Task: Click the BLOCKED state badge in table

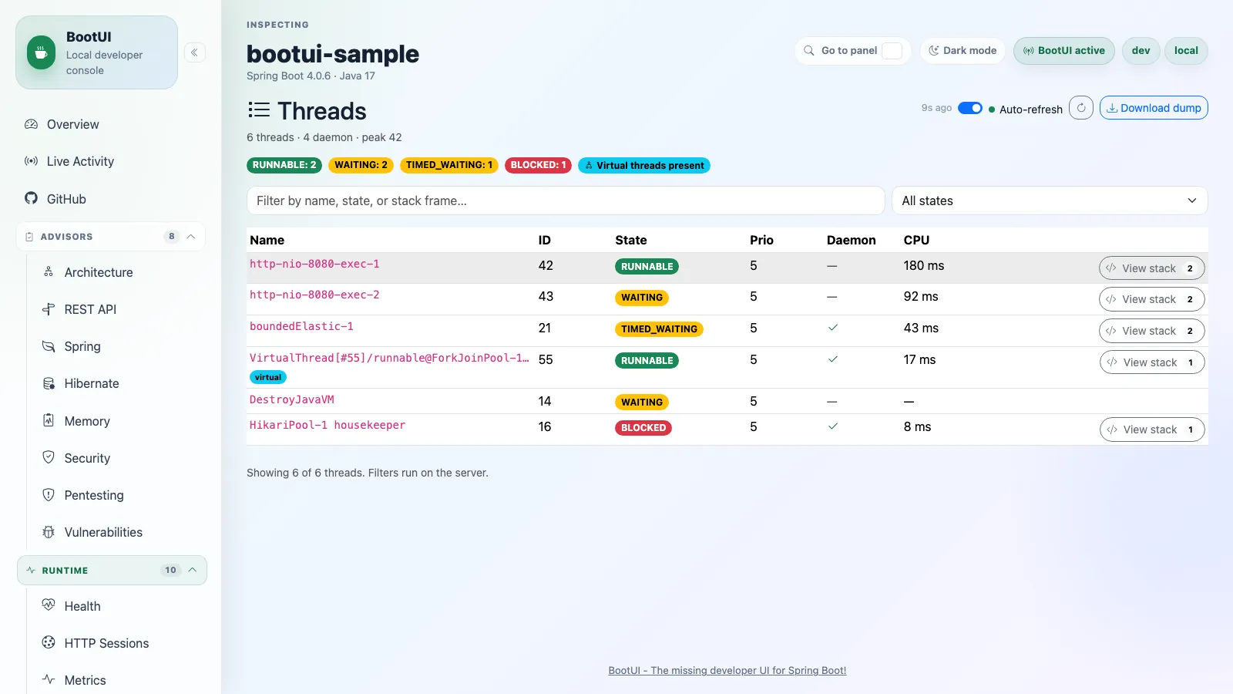Action: 643,428
